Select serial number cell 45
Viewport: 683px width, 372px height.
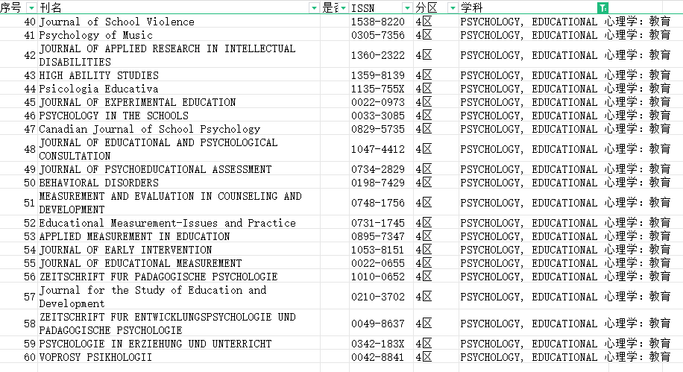(x=19, y=102)
